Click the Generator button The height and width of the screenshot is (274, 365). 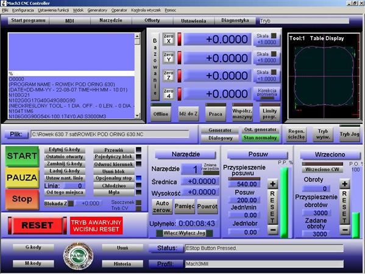click(220, 130)
